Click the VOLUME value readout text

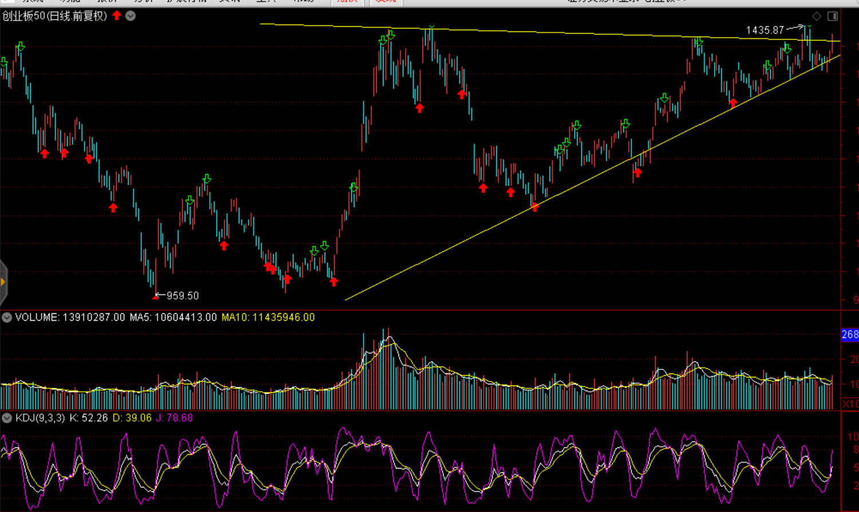(x=70, y=317)
